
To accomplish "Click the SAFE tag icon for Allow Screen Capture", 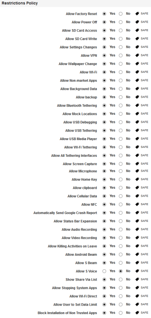I will click(137, 163).
